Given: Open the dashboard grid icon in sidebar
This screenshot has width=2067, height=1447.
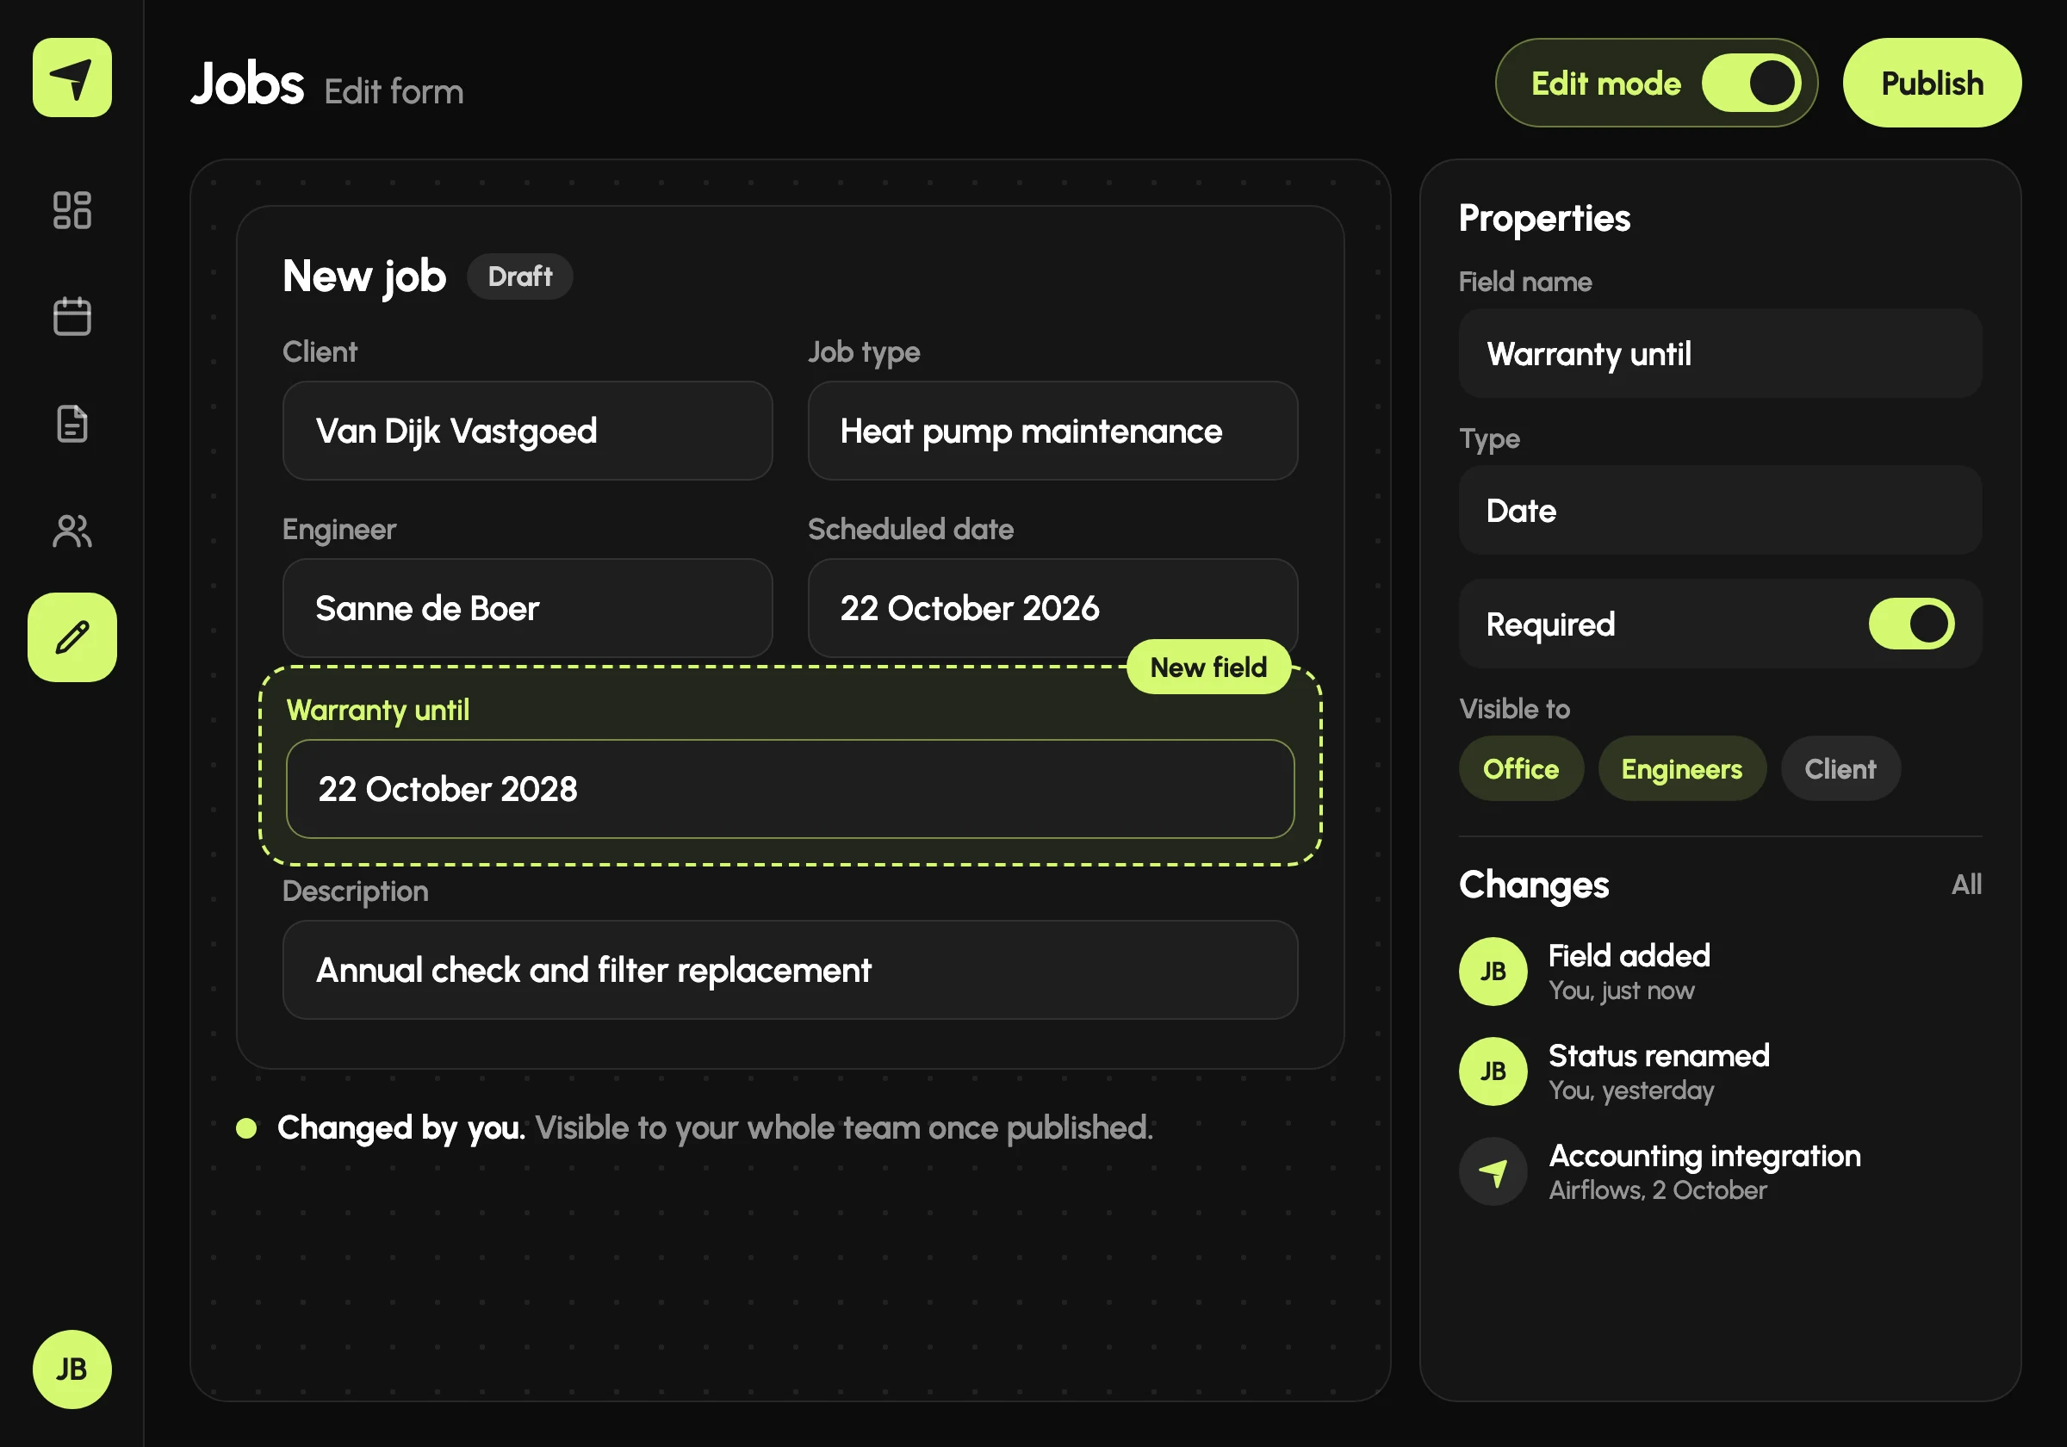Looking at the screenshot, I should tap(72, 210).
